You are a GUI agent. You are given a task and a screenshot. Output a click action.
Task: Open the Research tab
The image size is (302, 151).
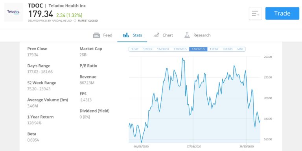click(x=197, y=35)
